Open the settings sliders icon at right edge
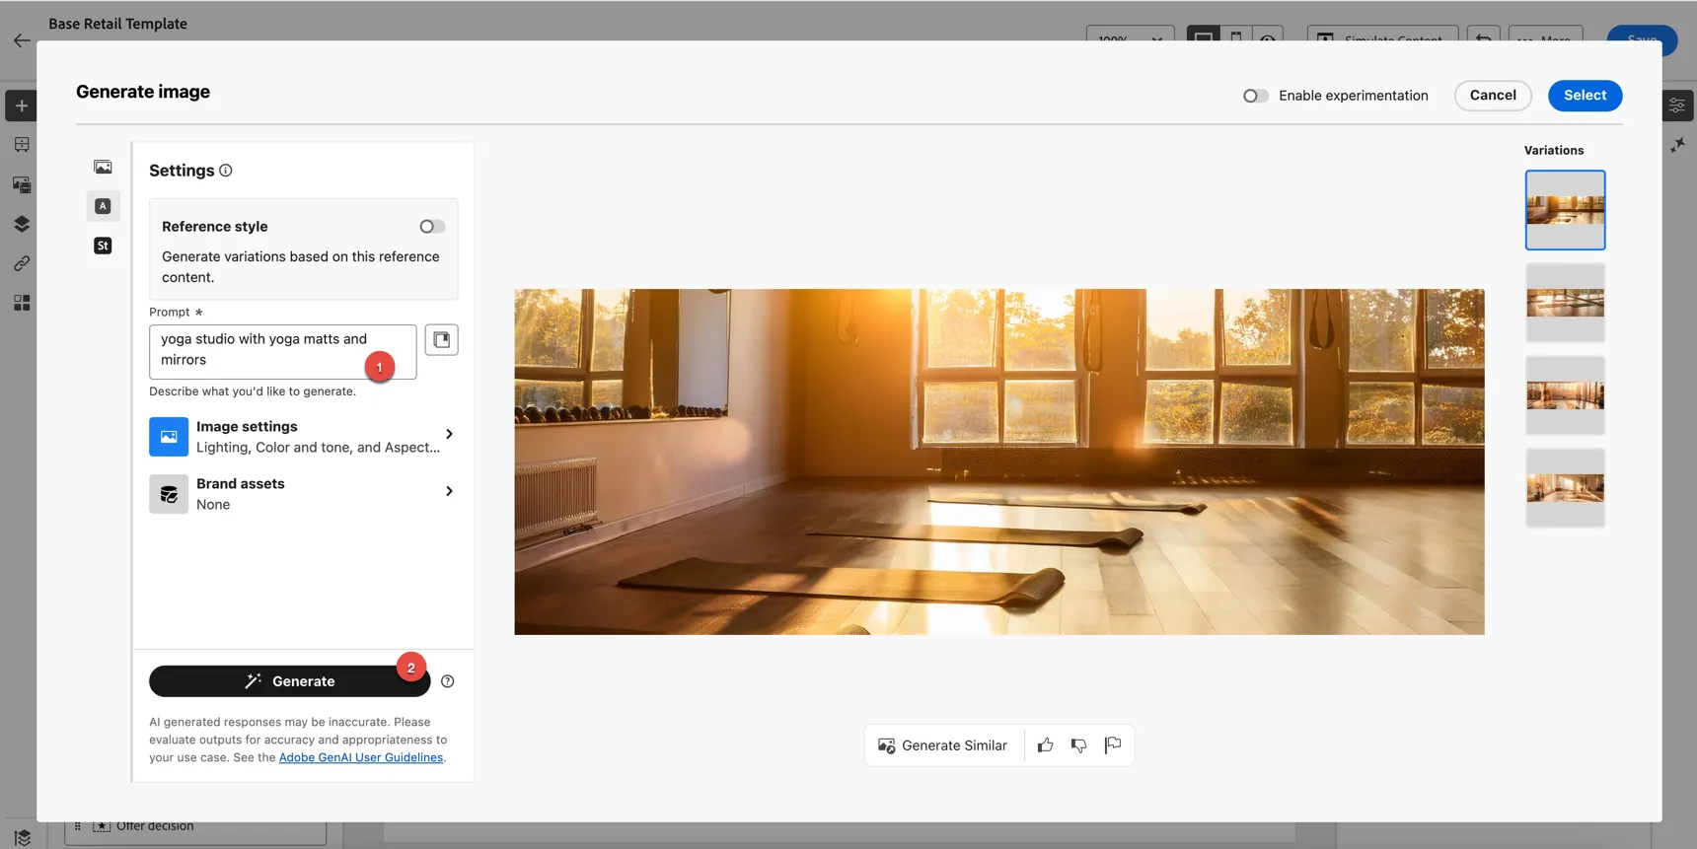This screenshot has width=1697, height=849. 1677,106
